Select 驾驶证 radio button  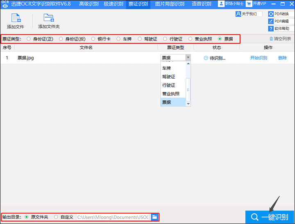tap(140, 39)
